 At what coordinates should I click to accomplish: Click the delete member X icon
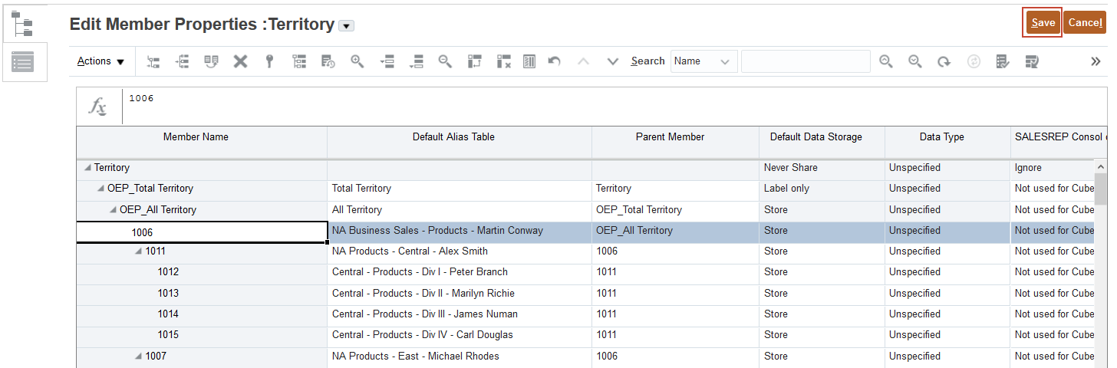coord(240,61)
